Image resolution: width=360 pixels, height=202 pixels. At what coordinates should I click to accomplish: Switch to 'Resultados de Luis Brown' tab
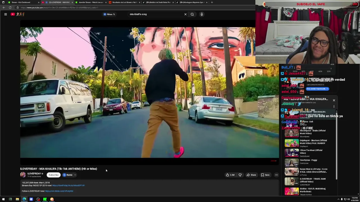tap(124, 2)
